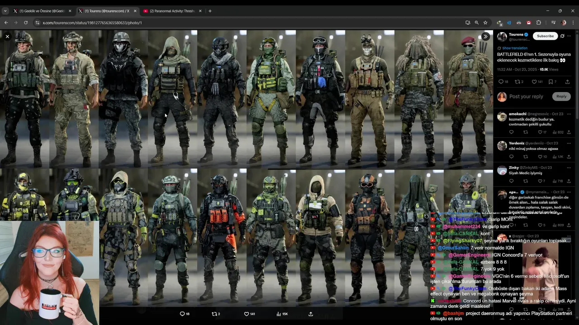Reload the current page
This screenshot has width=579, height=325.
coord(26,23)
